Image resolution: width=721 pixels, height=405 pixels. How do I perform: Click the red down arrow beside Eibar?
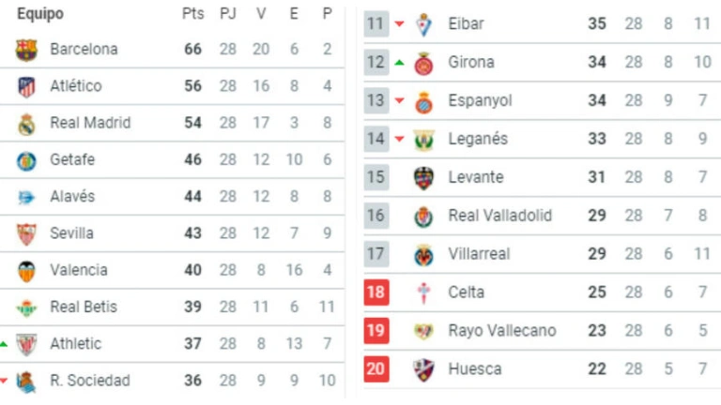(399, 24)
